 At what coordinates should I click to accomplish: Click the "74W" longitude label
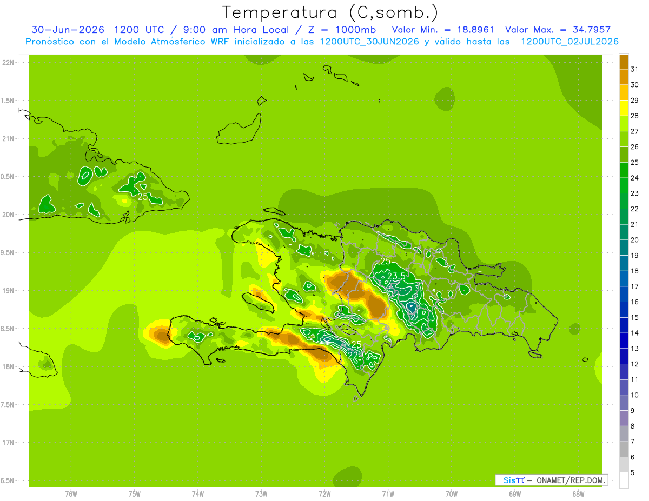pos(198,494)
